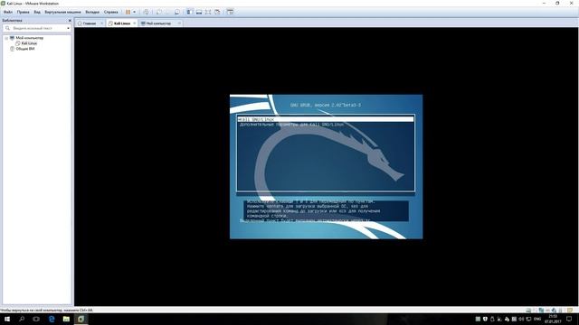Close the Главная tab
The width and height of the screenshot is (579, 325).
click(x=101, y=23)
